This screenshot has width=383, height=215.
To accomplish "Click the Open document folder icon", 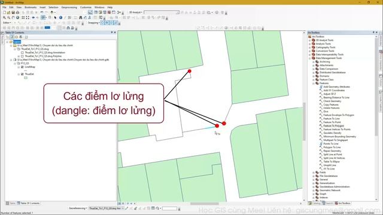I will click(x=9, y=12).
